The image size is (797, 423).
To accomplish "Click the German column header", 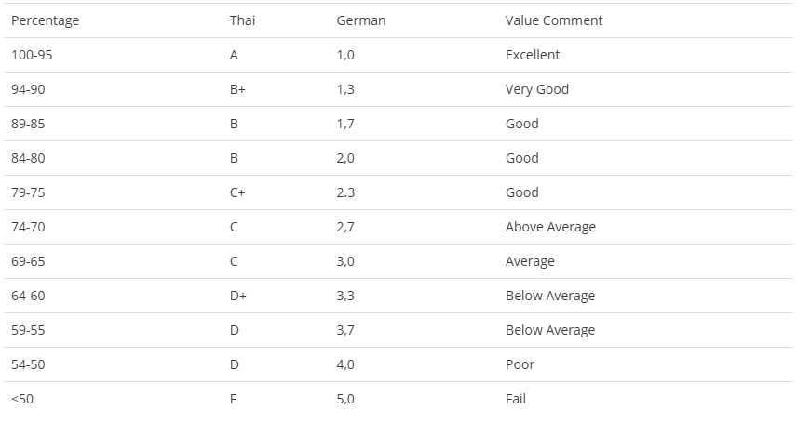I will 361,20.
